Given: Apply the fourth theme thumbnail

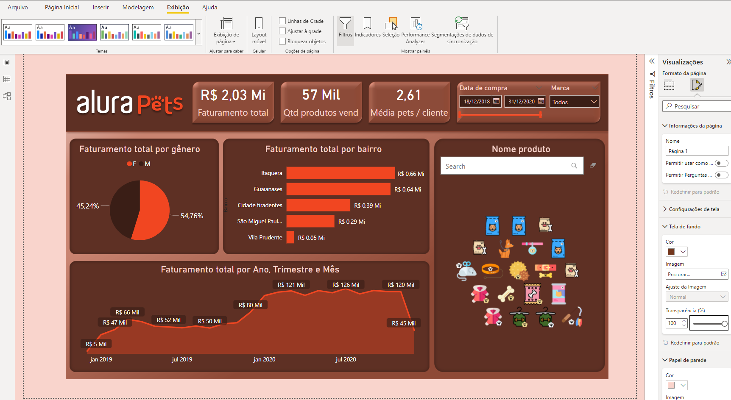Looking at the screenshot, I should tap(114, 32).
